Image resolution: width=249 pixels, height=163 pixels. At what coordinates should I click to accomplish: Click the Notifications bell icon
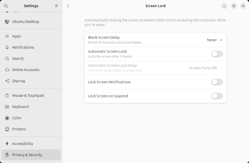pos(7,47)
